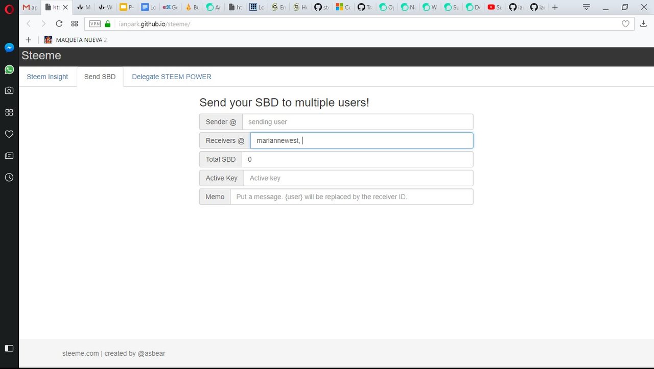Add bookmark with bookmarks bar plus
Image resolution: width=654 pixels, height=369 pixels.
tap(28, 40)
